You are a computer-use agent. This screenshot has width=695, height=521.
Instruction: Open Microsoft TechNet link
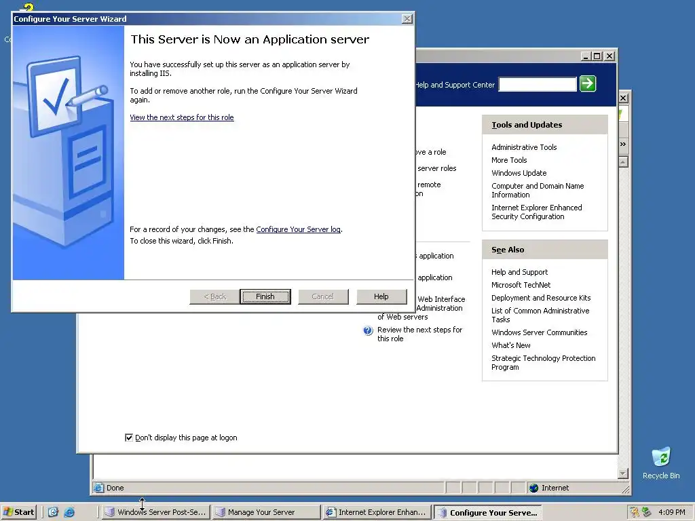click(x=521, y=285)
